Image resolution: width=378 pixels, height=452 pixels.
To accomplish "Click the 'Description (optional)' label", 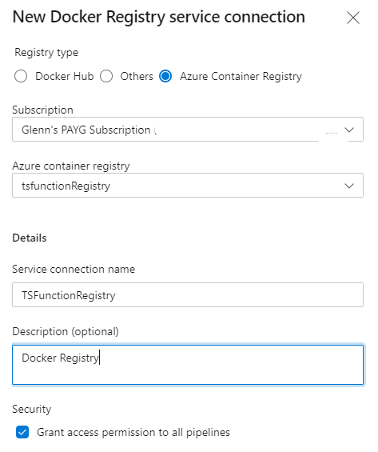I will coord(66,331).
